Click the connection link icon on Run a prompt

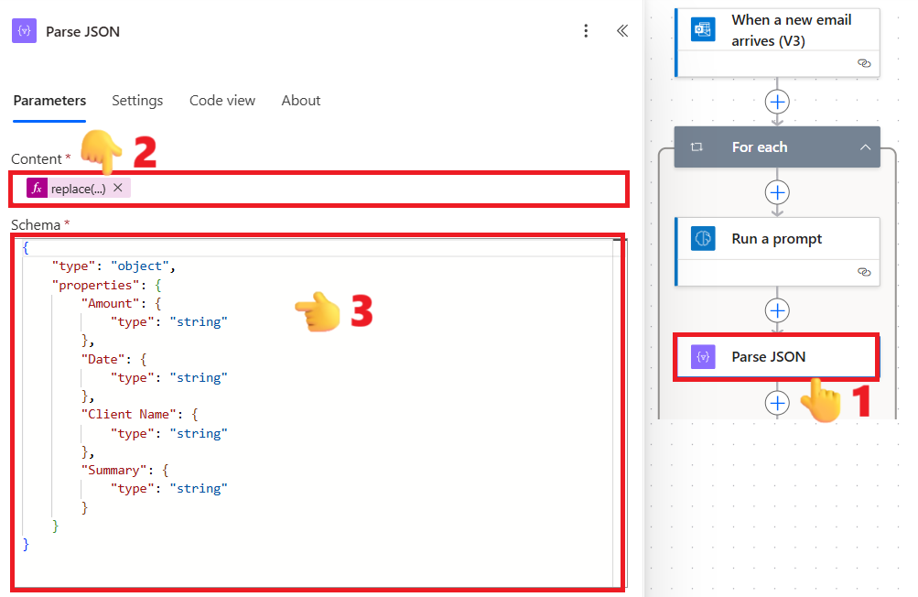tap(863, 272)
